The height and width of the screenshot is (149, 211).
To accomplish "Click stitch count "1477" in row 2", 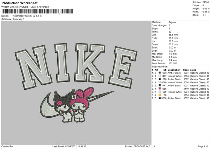I will [x=164, y=76].
